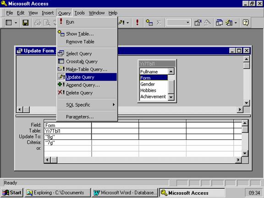Click the Yr7Tbl1 field list title bar
This screenshot has height=198, width=264.
tap(157, 64)
